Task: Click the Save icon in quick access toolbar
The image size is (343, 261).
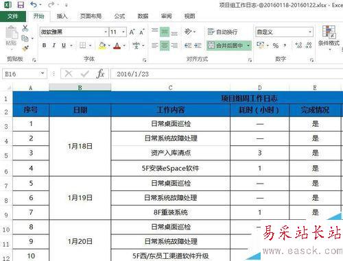Action: tap(21, 5)
